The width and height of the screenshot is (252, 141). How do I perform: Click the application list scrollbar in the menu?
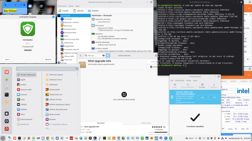point(77,74)
